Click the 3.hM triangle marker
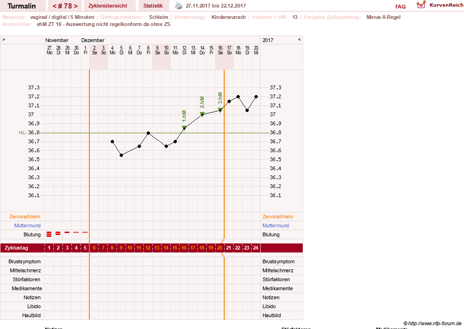 click(x=220, y=110)
